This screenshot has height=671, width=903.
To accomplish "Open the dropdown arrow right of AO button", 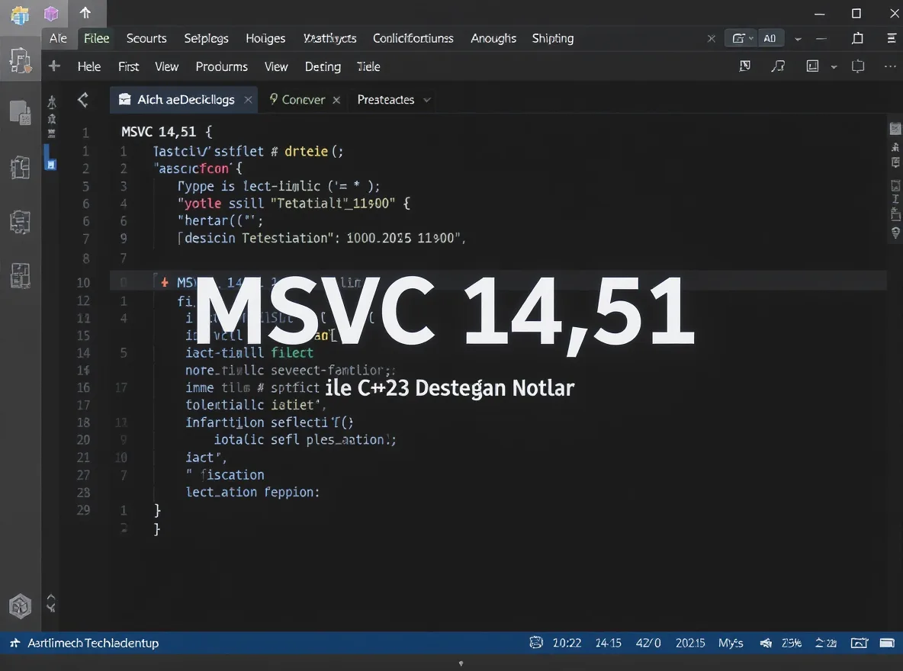I will pos(798,38).
